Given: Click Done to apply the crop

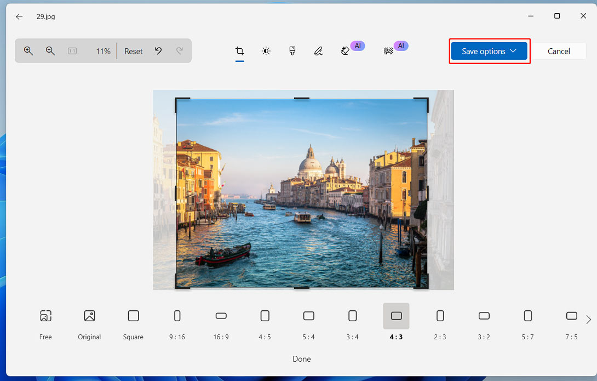Looking at the screenshot, I should click(x=301, y=359).
